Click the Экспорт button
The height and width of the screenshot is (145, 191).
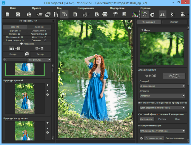coord(41,54)
